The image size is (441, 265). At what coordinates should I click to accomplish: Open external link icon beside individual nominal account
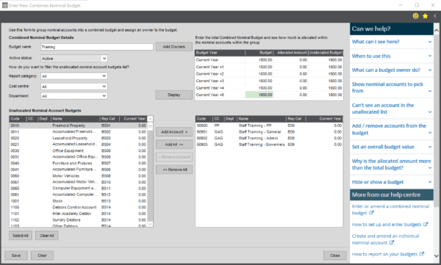tap(392, 242)
